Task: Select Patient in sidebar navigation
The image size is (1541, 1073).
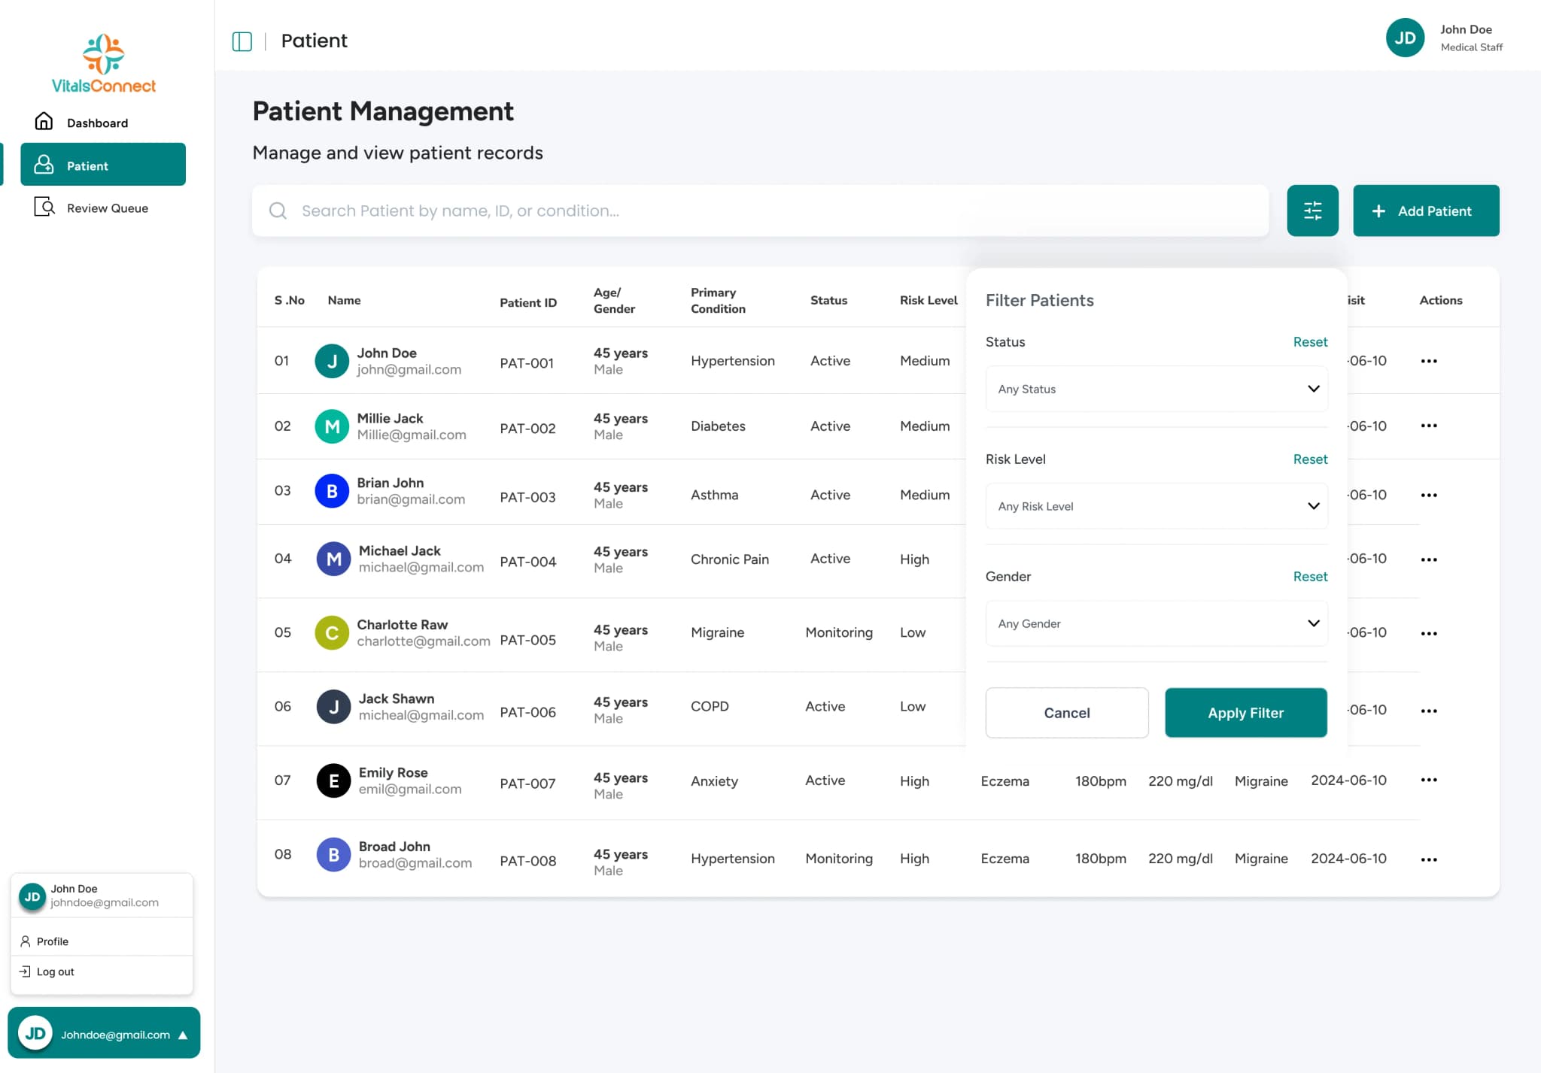Action: (x=103, y=165)
